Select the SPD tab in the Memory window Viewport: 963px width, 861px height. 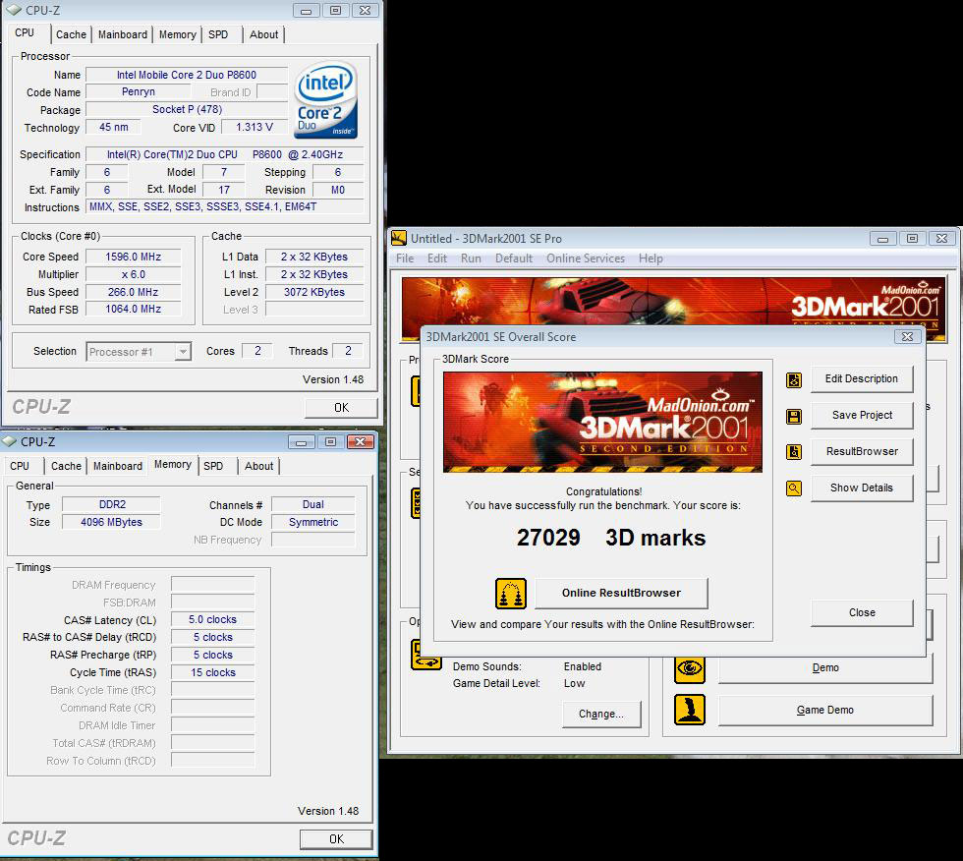(x=213, y=466)
